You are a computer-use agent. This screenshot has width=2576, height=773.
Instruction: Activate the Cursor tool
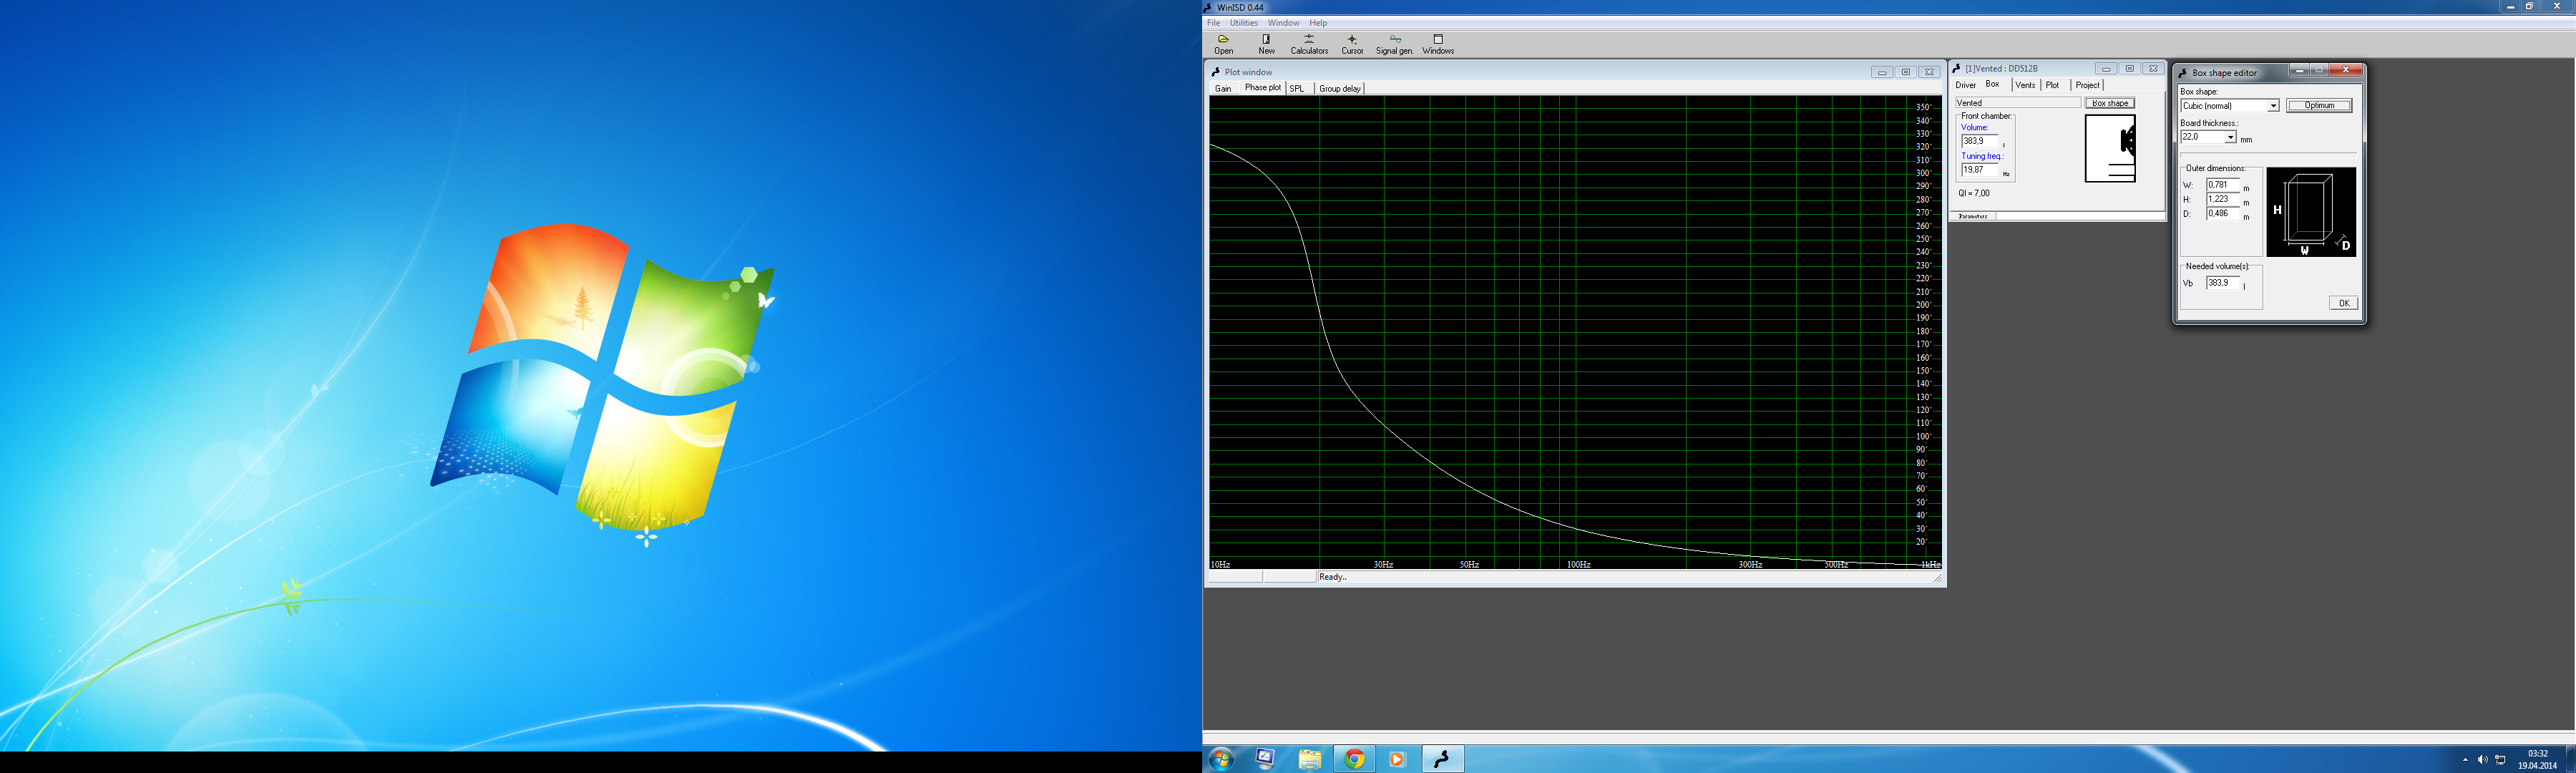[x=1352, y=44]
